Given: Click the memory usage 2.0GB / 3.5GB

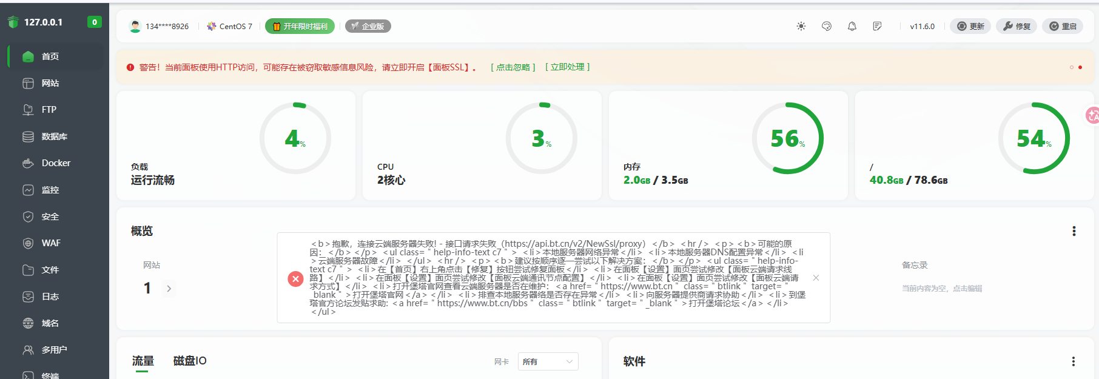Looking at the screenshot, I should 656,180.
